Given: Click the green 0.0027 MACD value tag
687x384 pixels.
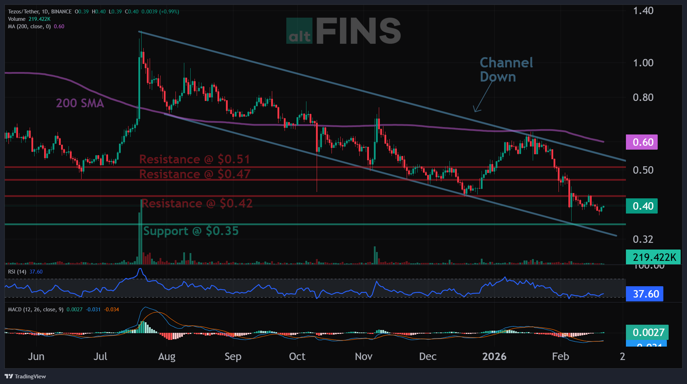Looking at the screenshot, I should (x=647, y=332).
